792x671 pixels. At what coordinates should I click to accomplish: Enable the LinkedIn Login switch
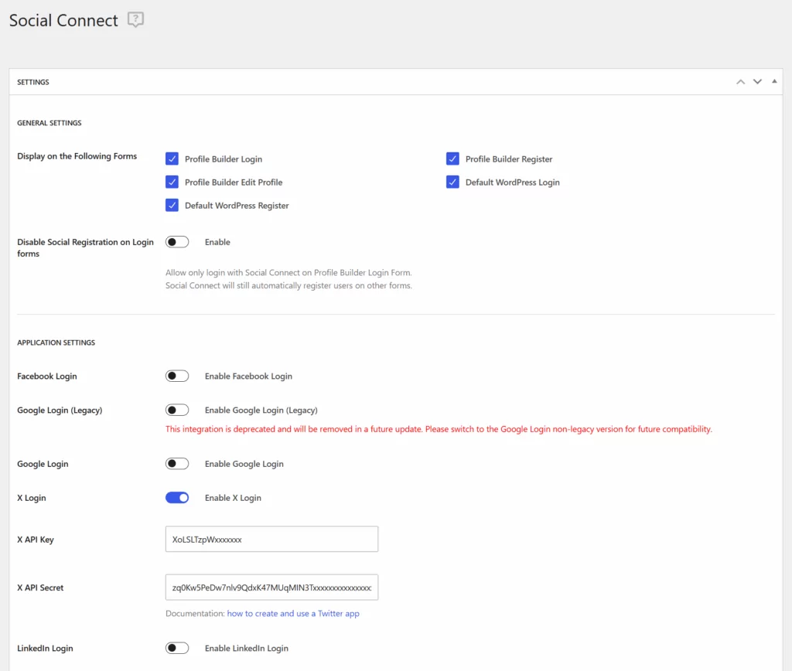pos(177,648)
